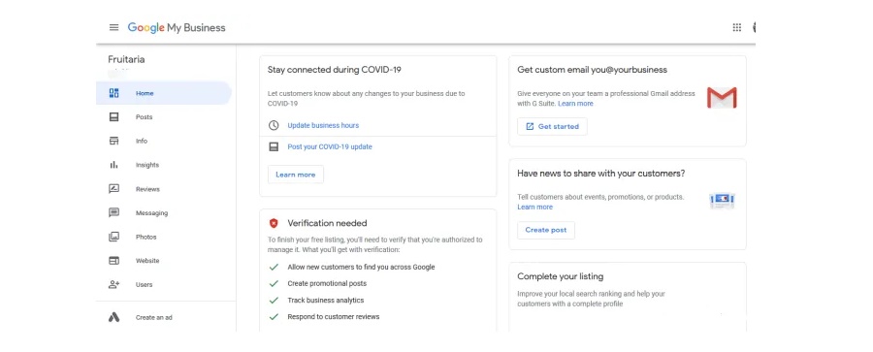Click the Users add-person icon
Screen dimensions: 873x352
point(113,285)
